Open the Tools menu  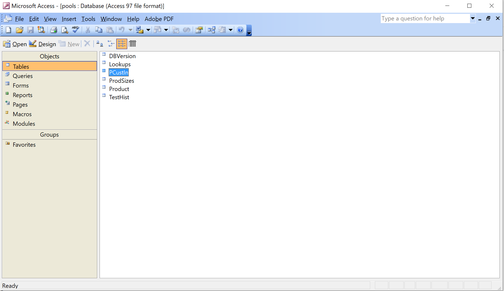click(88, 19)
